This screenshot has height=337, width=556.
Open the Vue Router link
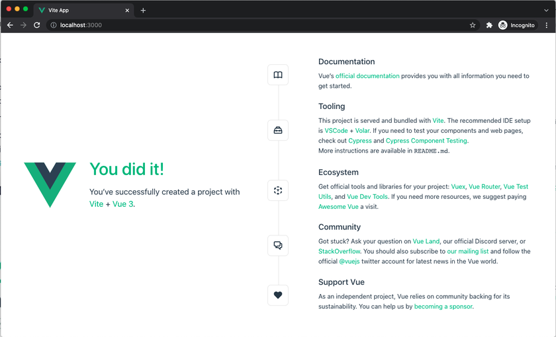485,186
